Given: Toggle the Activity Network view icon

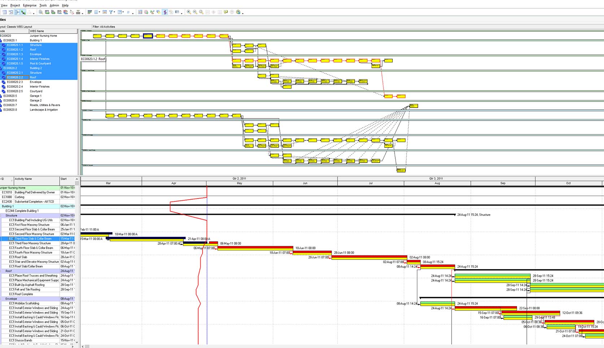Looking at the screenshot, I should click(17, 12).
